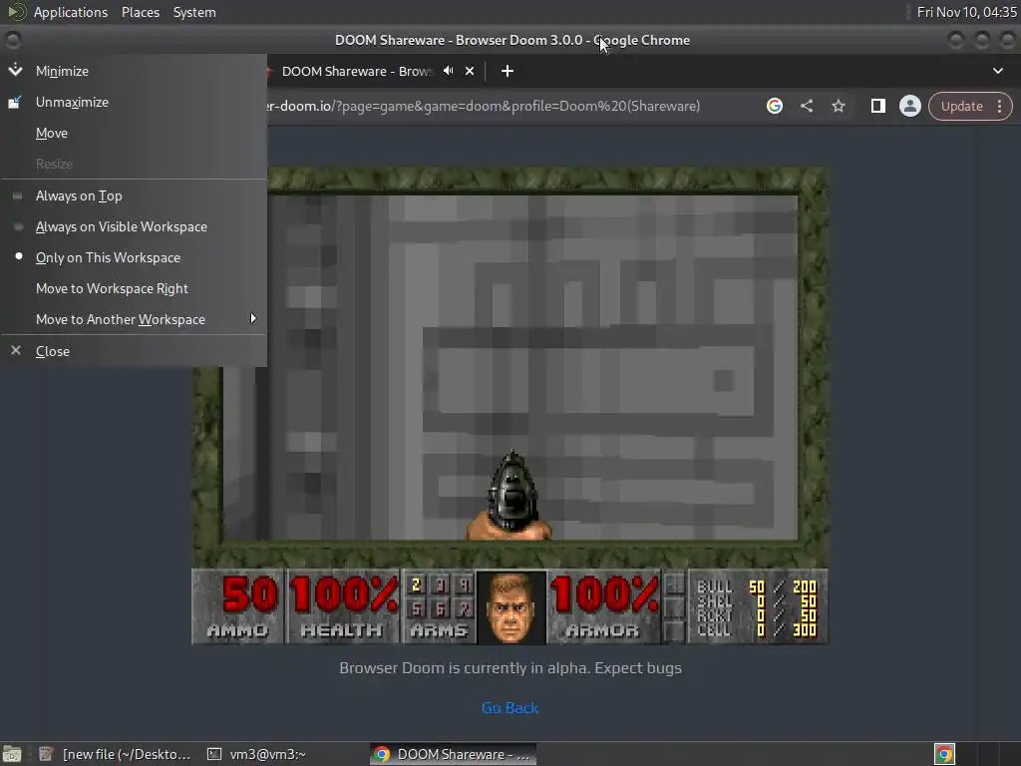This screenshot has width=1021, height=766.
Task: Share this page via share icon
Action: pos(806,106)
